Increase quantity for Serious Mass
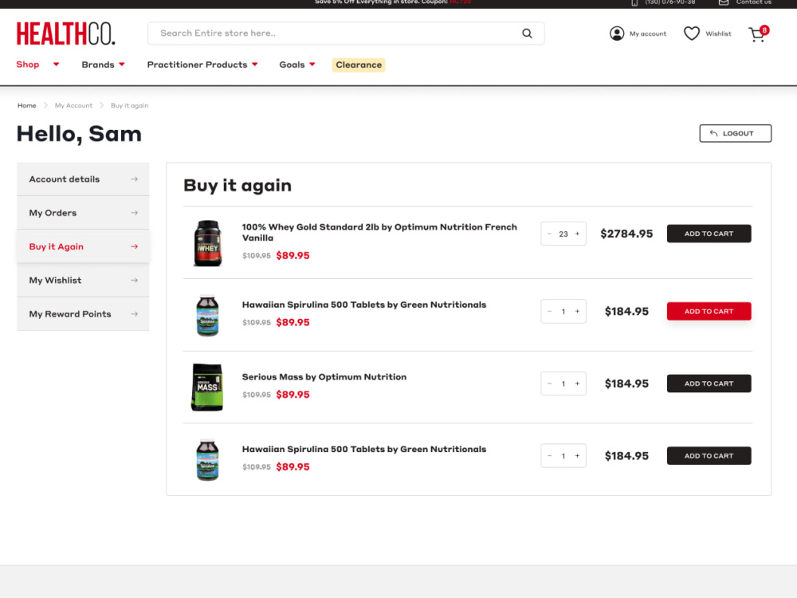Image resolution: width=797 pixels, height=598 pixels. 577,384
